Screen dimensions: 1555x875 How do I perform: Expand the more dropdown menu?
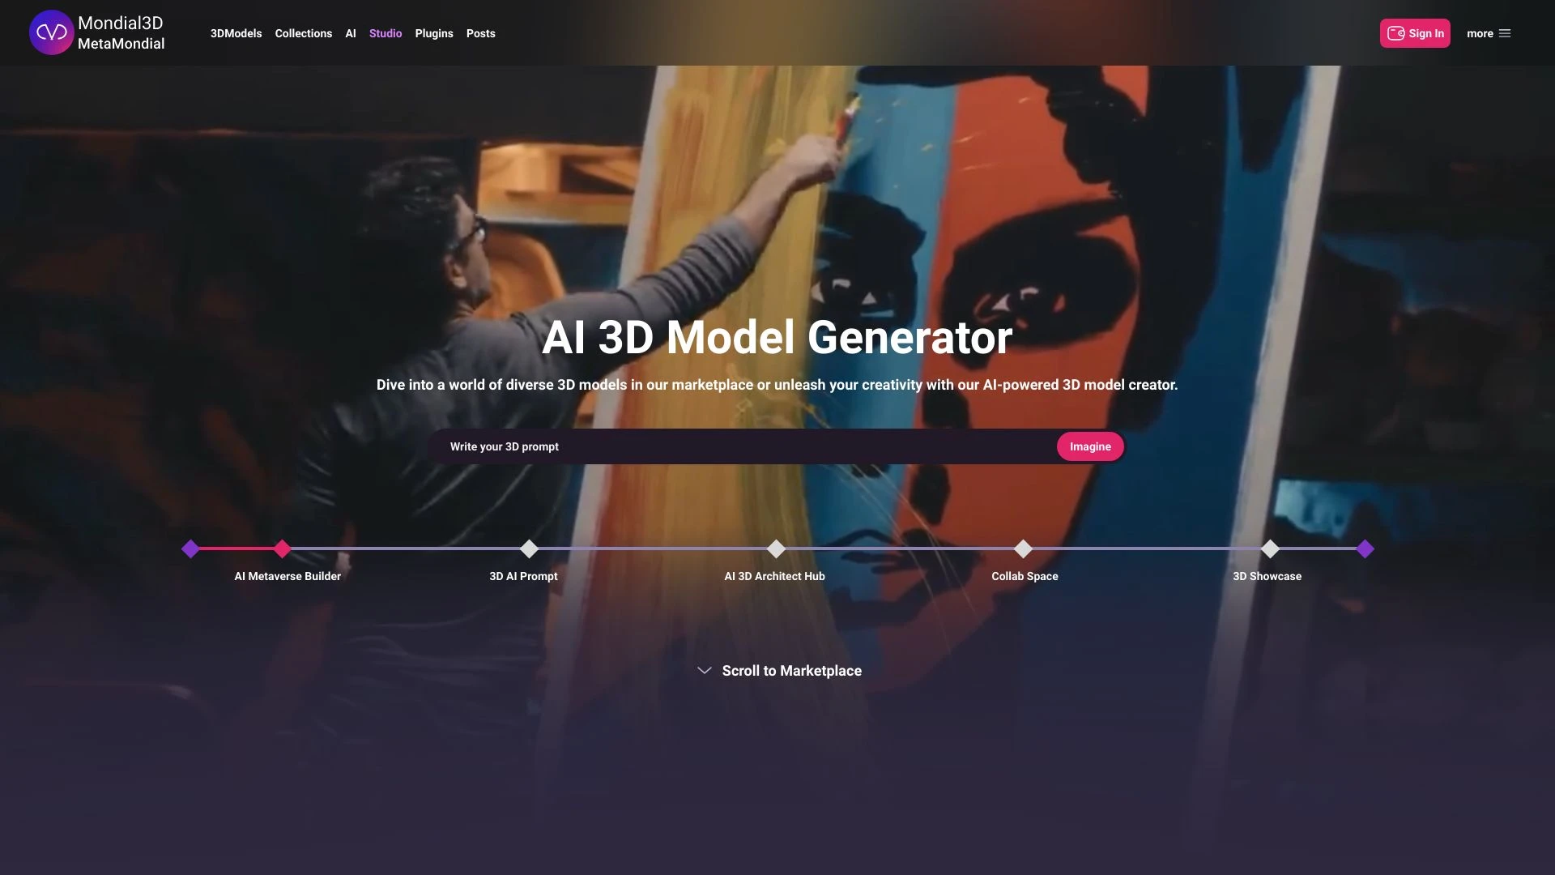point(1490,32)
